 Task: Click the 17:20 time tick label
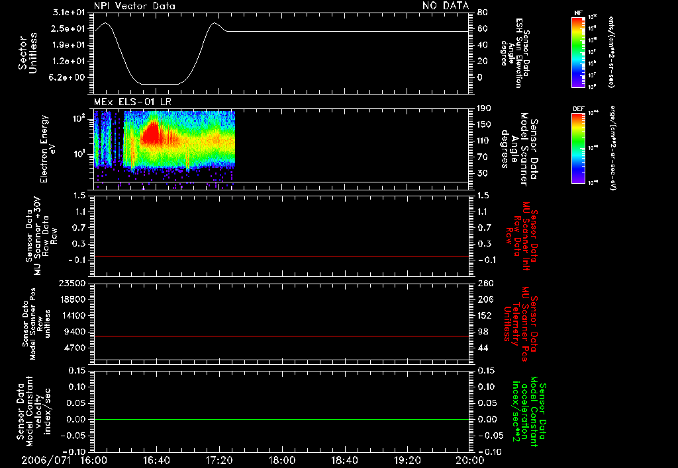point(219,460)
